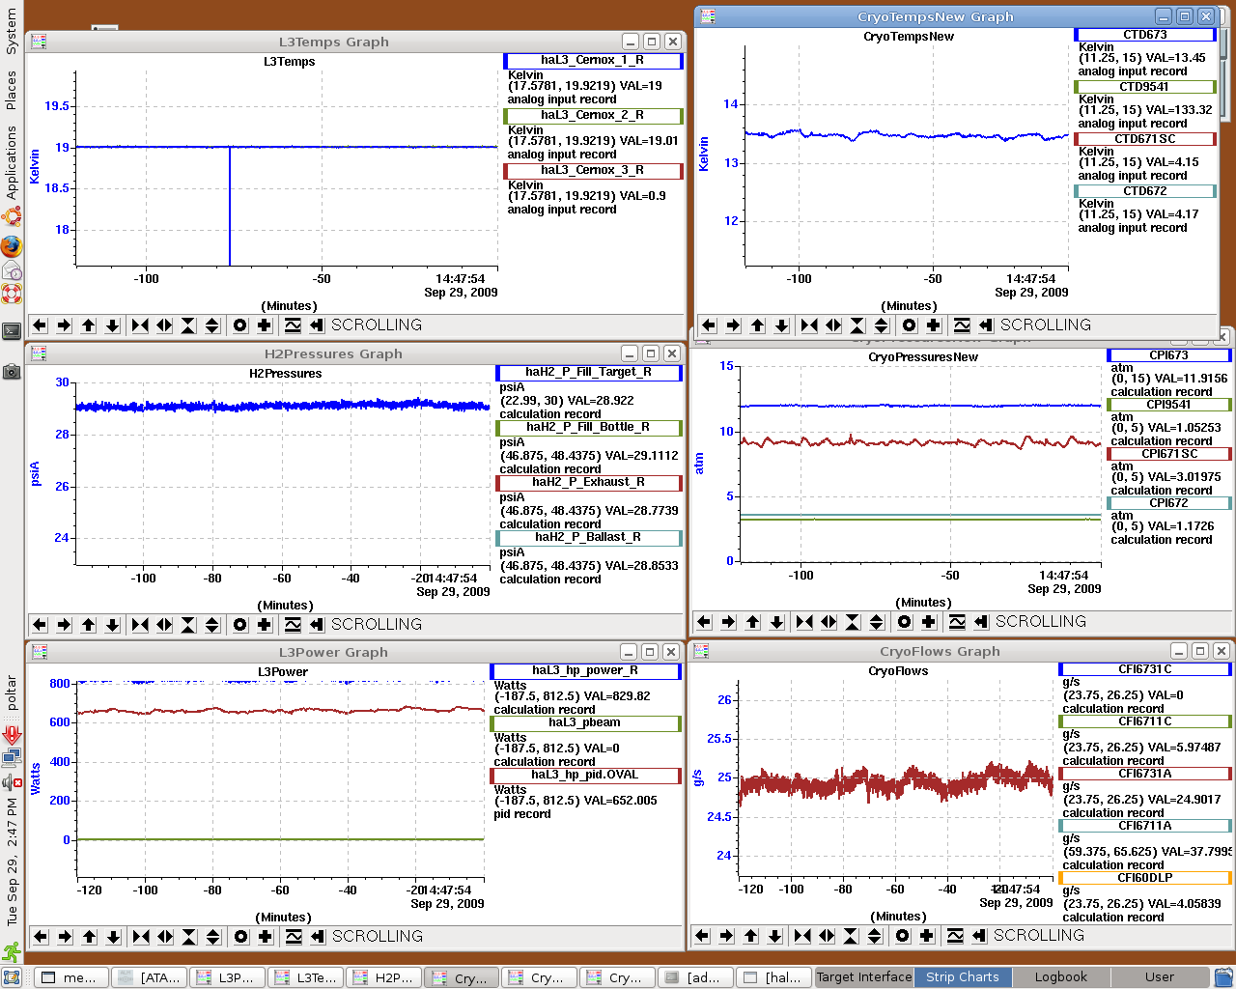Zoom in horizontally on the CryoFlows graph
Image resolution: width=1236 pixels, height=989 pixels.
tap(802, 936)
